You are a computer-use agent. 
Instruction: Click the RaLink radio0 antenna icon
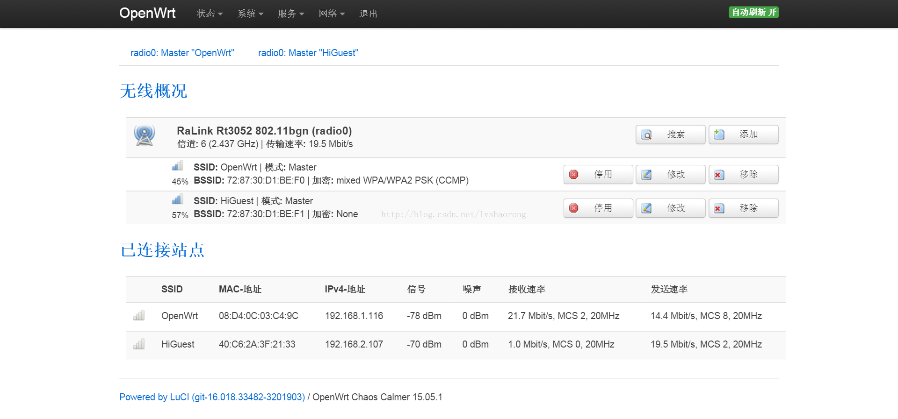click(145, 135)
